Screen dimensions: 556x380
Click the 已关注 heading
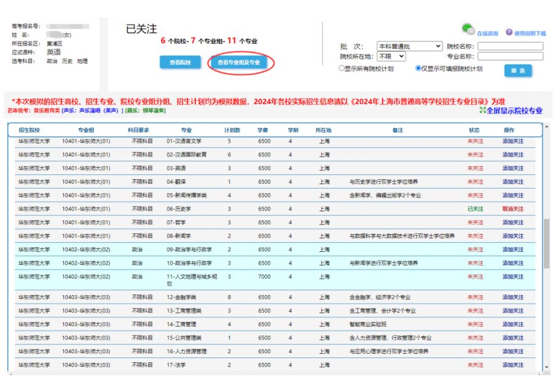(141, 29)
